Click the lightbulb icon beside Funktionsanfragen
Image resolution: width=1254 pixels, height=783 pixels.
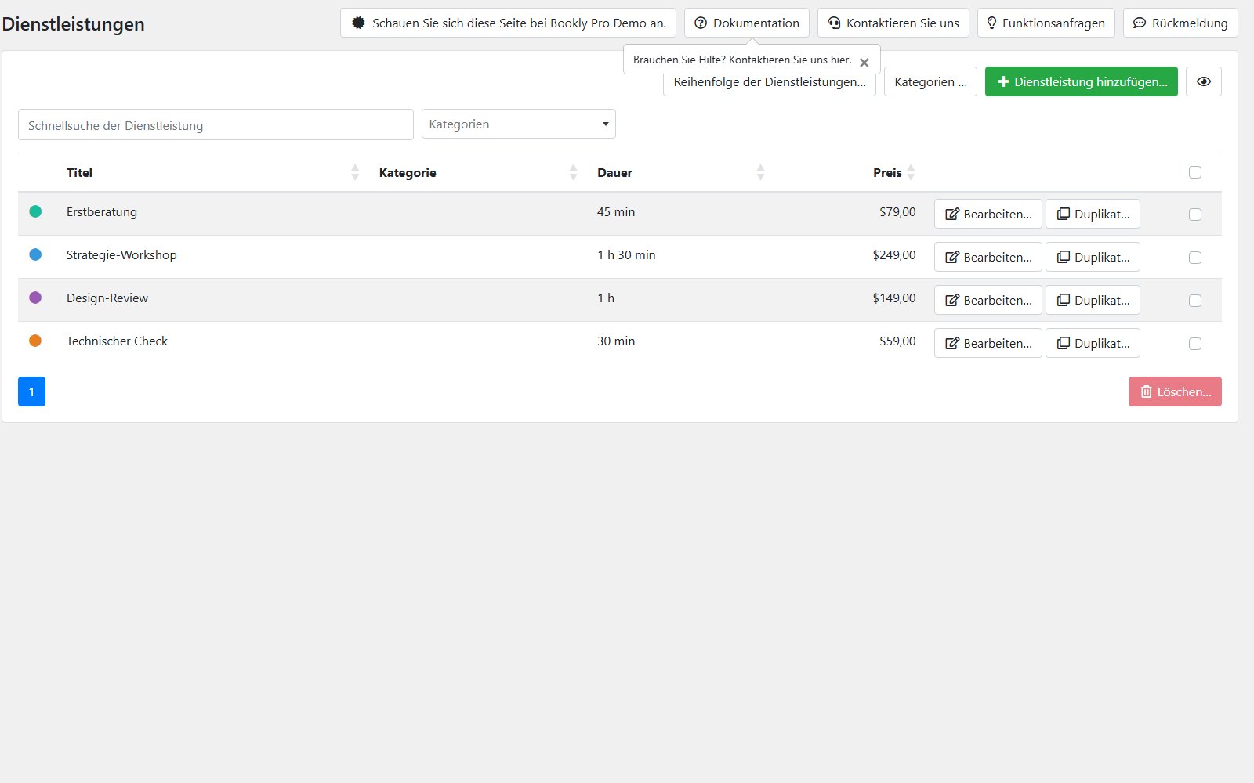coord(991,23)
